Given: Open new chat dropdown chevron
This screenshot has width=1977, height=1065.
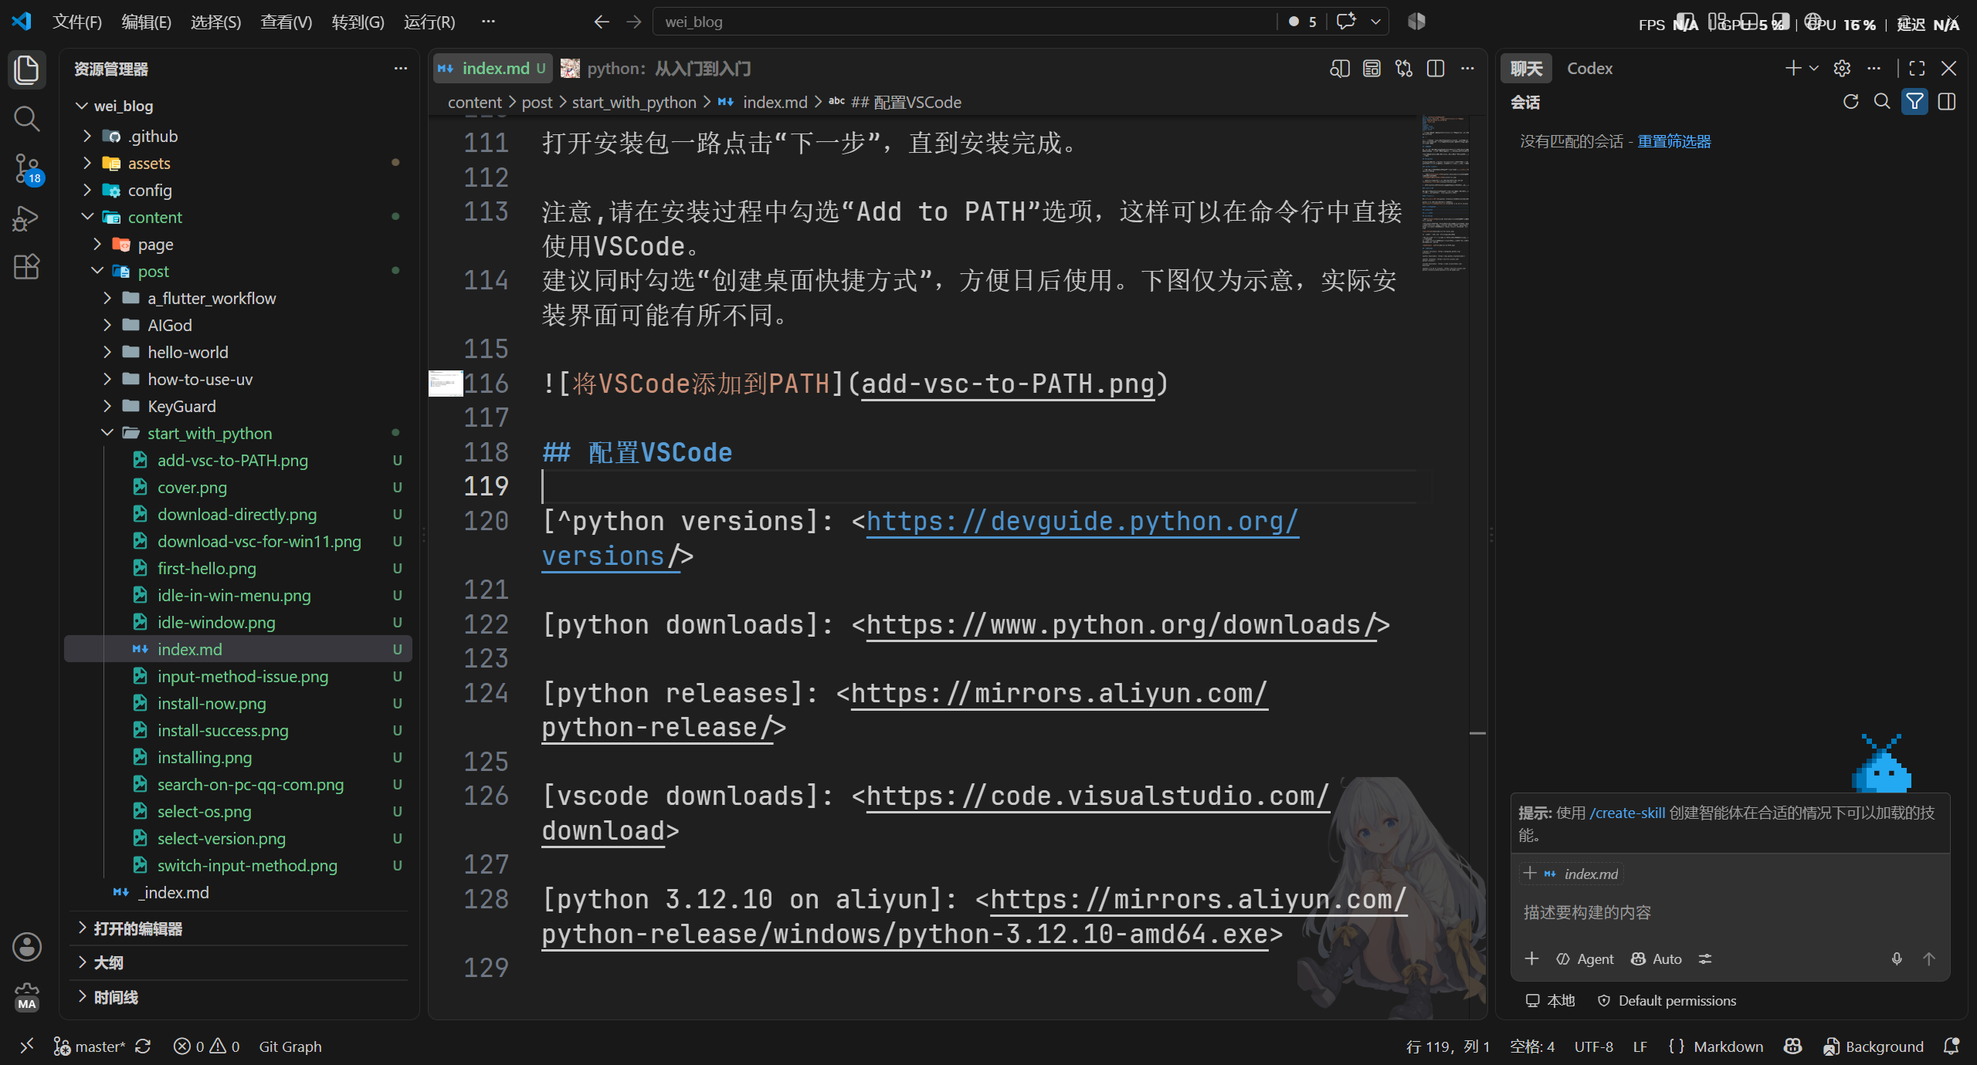Looking at the screenshot, I should (x=1814, y=69).
